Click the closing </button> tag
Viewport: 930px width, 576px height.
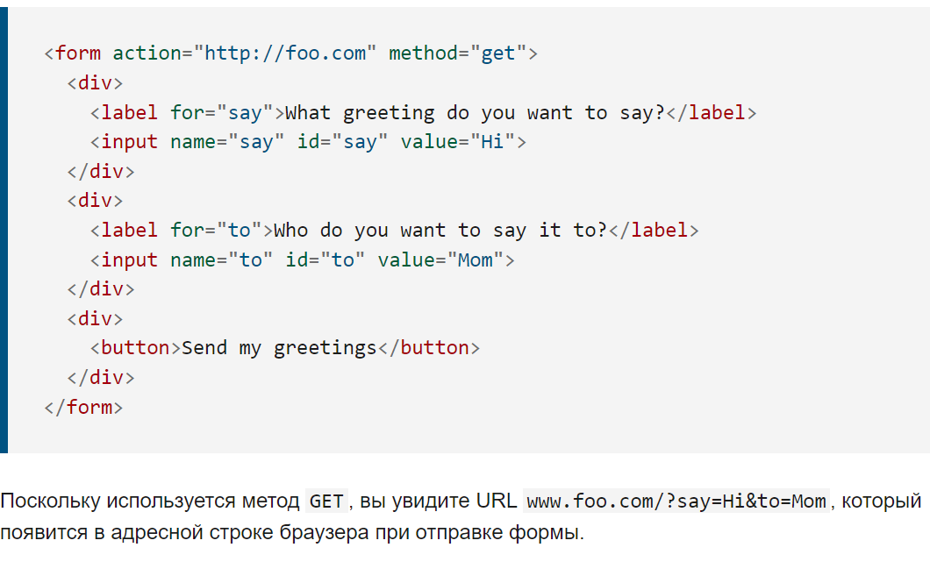(429, 348)
